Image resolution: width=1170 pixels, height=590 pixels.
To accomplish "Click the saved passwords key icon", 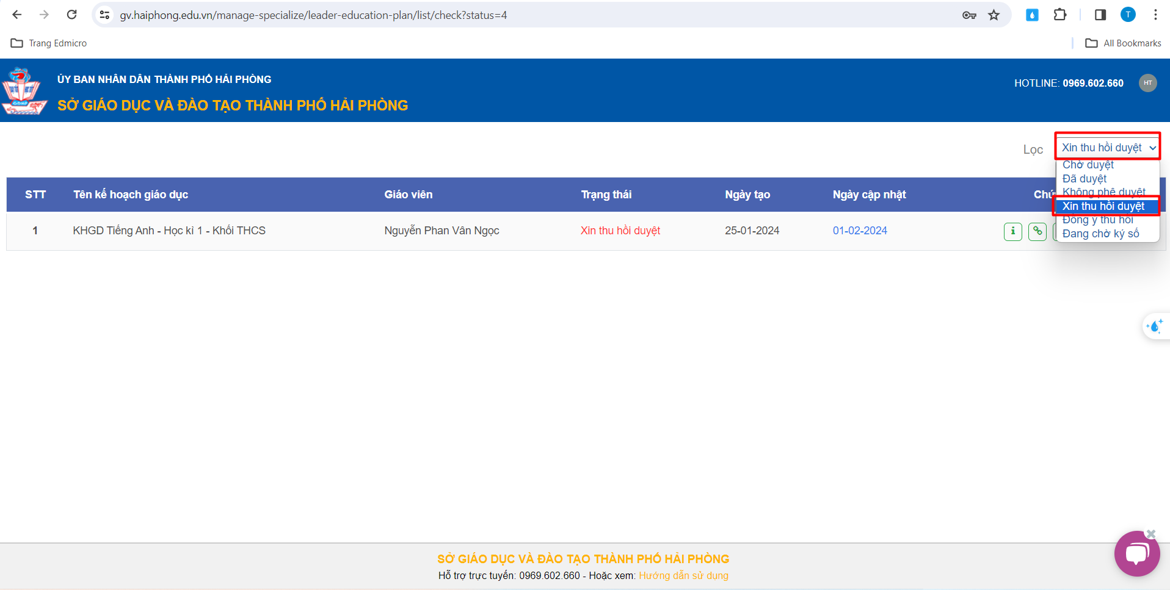I will pyautogui.click(x=969, y=15).
